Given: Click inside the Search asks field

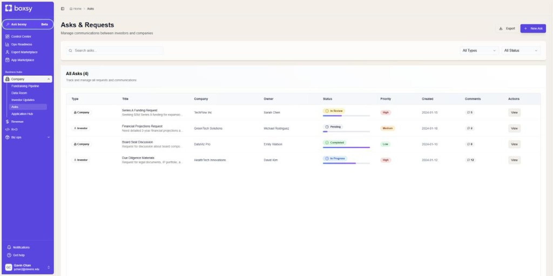Looking at the screenshot, I should tap(114, 51).
